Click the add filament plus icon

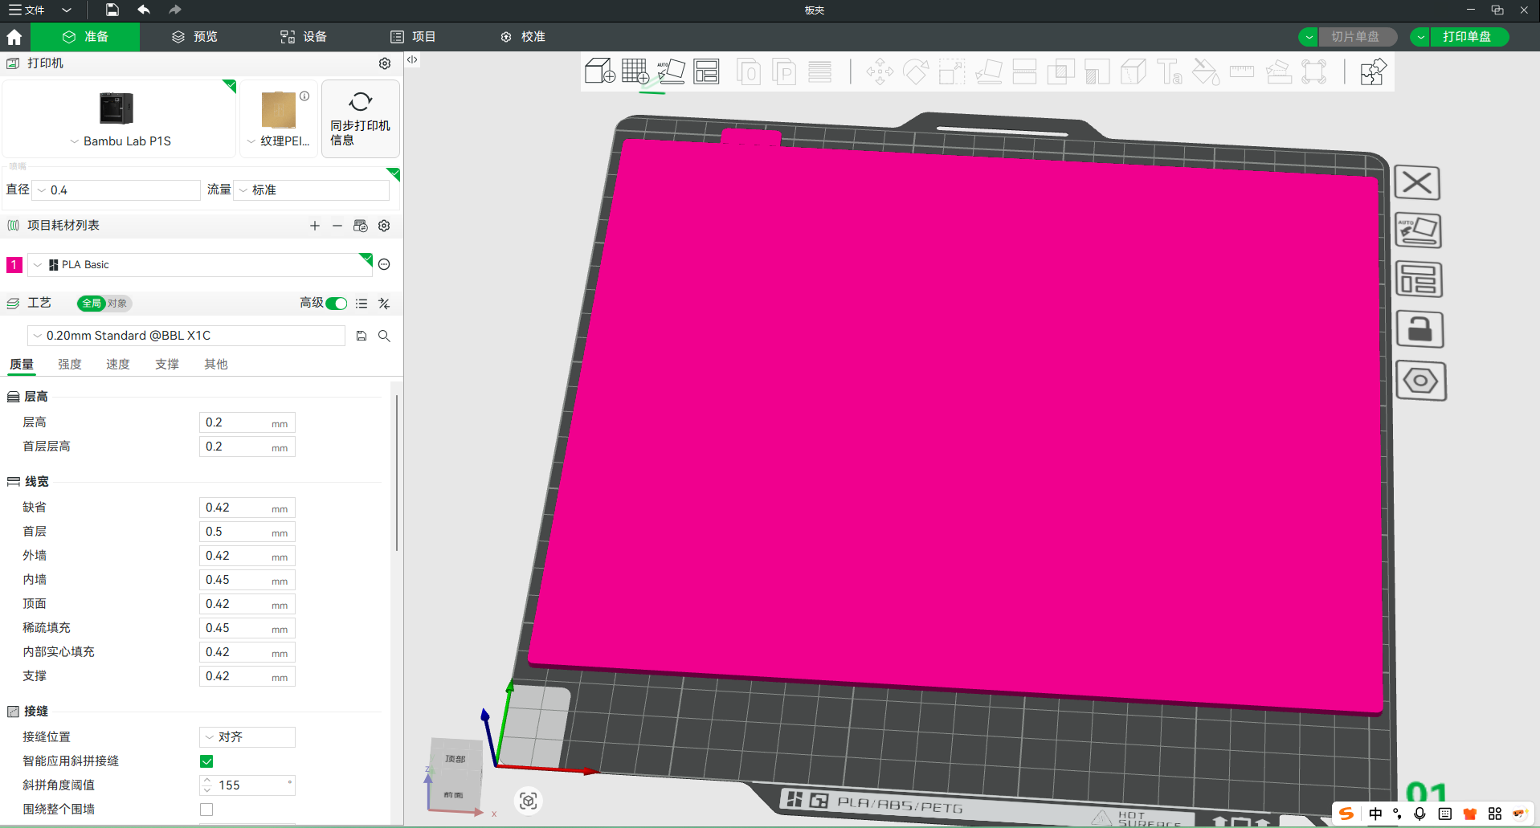tap(315, 226)
